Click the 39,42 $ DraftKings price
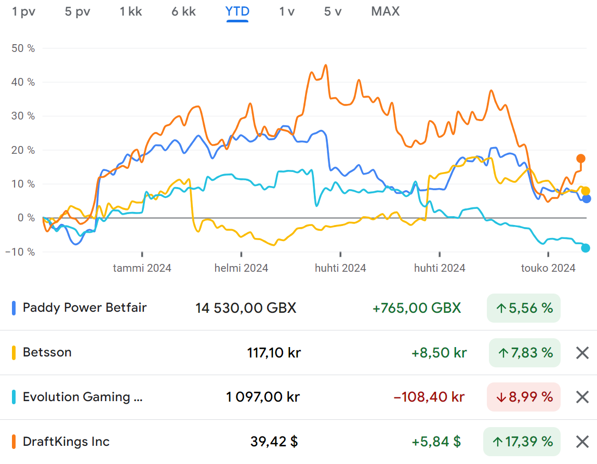 [274, 442]
